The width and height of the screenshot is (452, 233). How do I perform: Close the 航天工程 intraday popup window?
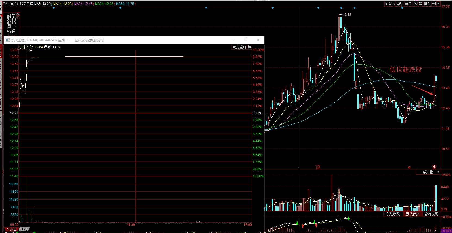258,40
